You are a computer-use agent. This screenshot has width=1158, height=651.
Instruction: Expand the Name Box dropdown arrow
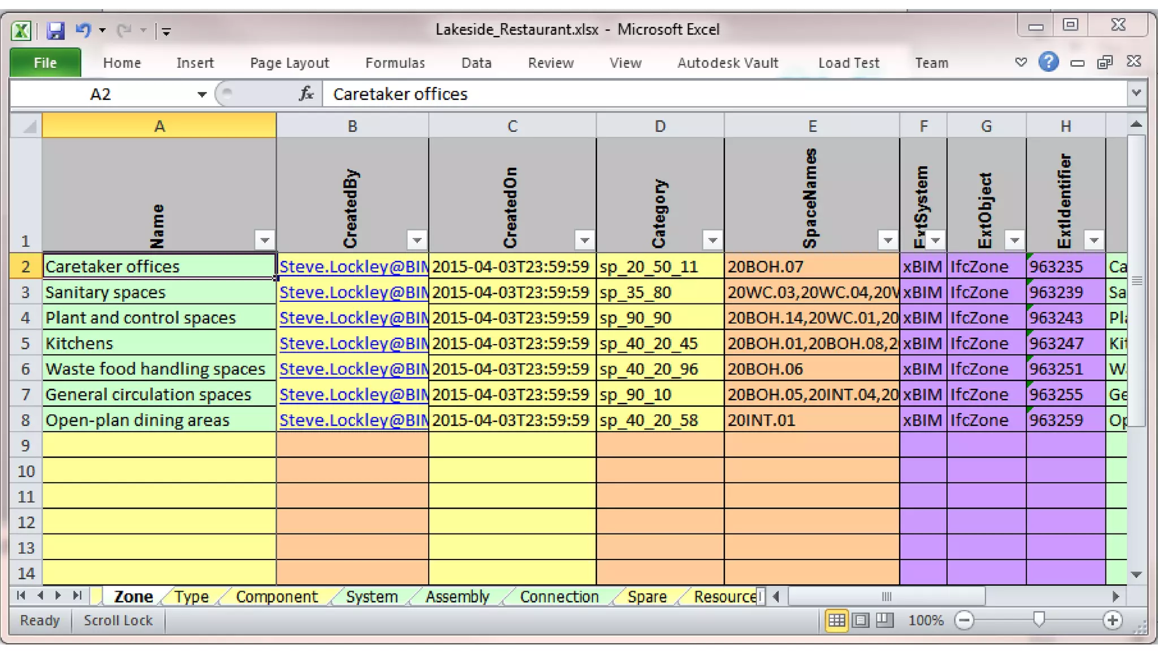coord(202,94)
